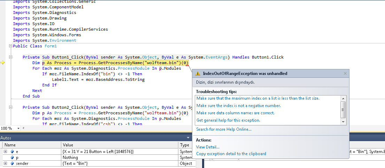Screen dimensions: 385x168
Task: Copy exception detail to the clipboard
Action: [x=231, y=154]
